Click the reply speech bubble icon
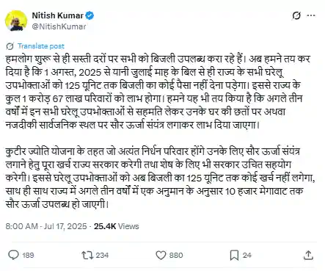 [13, 255]
